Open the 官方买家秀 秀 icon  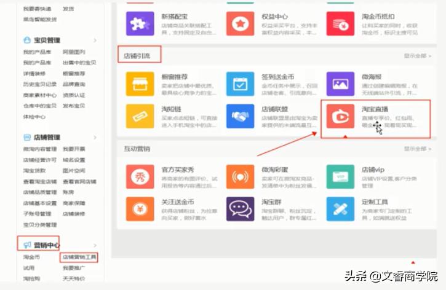tap(140, 177)
